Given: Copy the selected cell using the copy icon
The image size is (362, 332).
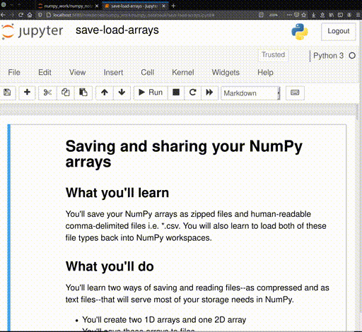Looking at the screenshot, I should click(x=66, y=93).
